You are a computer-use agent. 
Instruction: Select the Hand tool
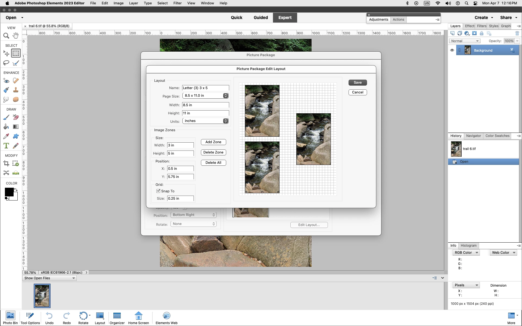[15, 36]
